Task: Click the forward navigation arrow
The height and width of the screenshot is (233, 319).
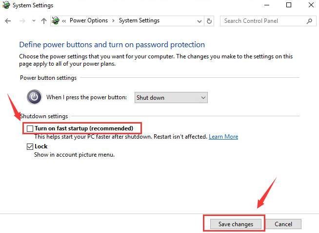Action: pos(22,21)
